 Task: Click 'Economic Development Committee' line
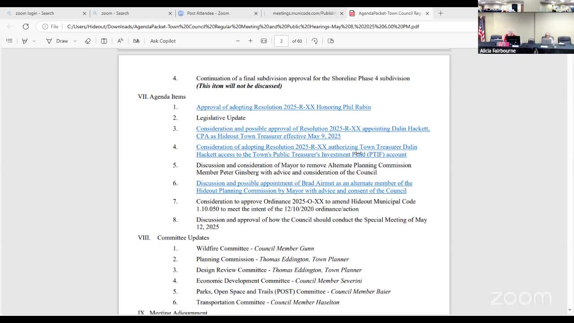click(278, 281)
